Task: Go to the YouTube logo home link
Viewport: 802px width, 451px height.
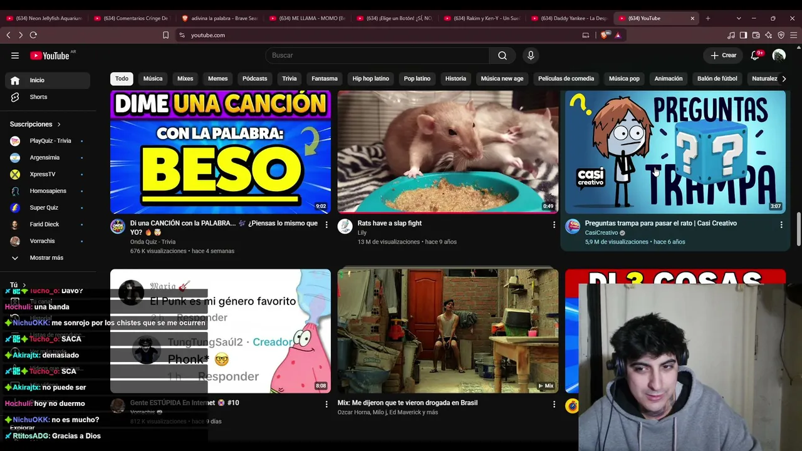Action: (x=49, y=56)
